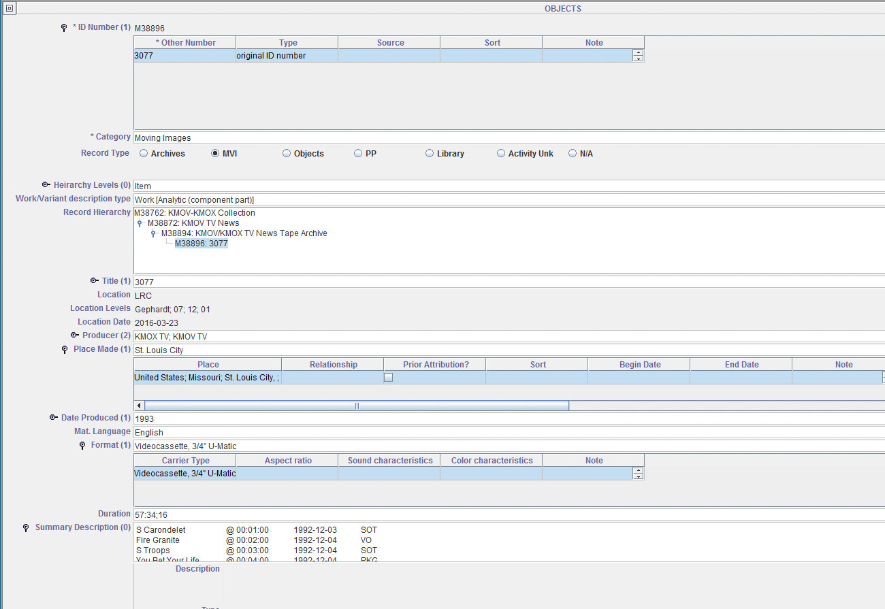
Task: Click the Duration field 57:34;16
Action: [509, 514]
